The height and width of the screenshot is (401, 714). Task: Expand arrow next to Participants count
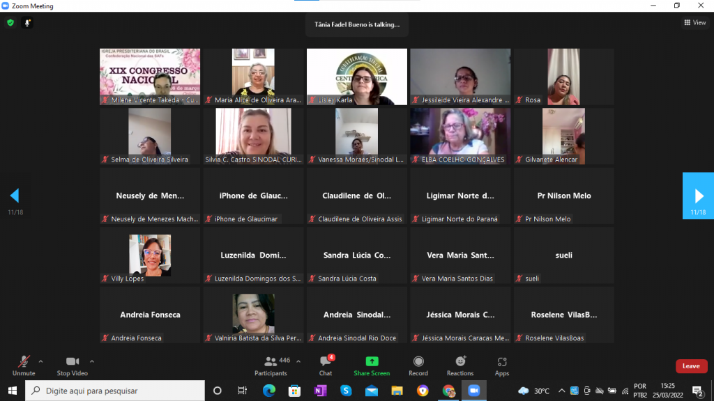(x=298, y=361)
